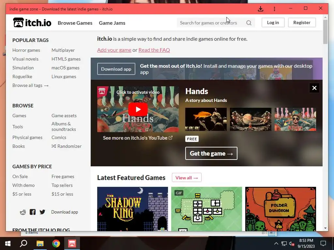Open Add your game link
Screen dimensions: 334x250
pos(114,50)
